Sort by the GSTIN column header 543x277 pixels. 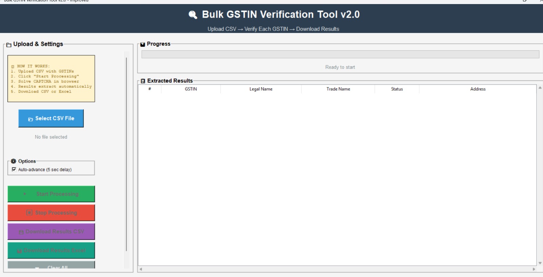click(191, 89)
